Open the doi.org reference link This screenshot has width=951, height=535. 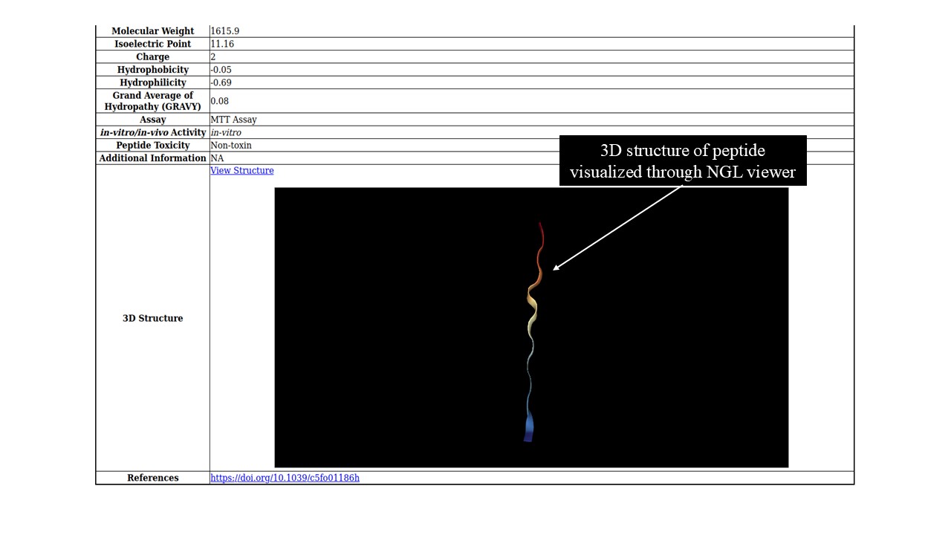click(x=285, y=478)
